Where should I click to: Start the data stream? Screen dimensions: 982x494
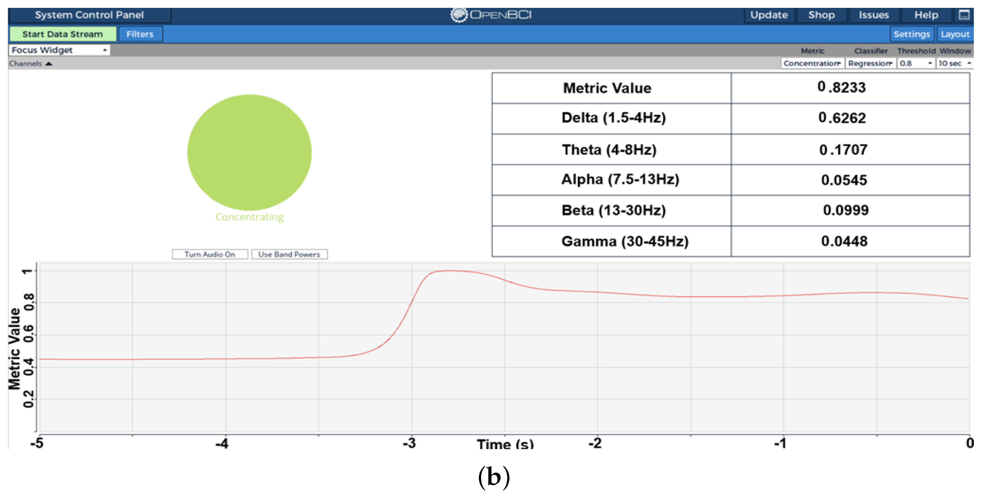63,34
